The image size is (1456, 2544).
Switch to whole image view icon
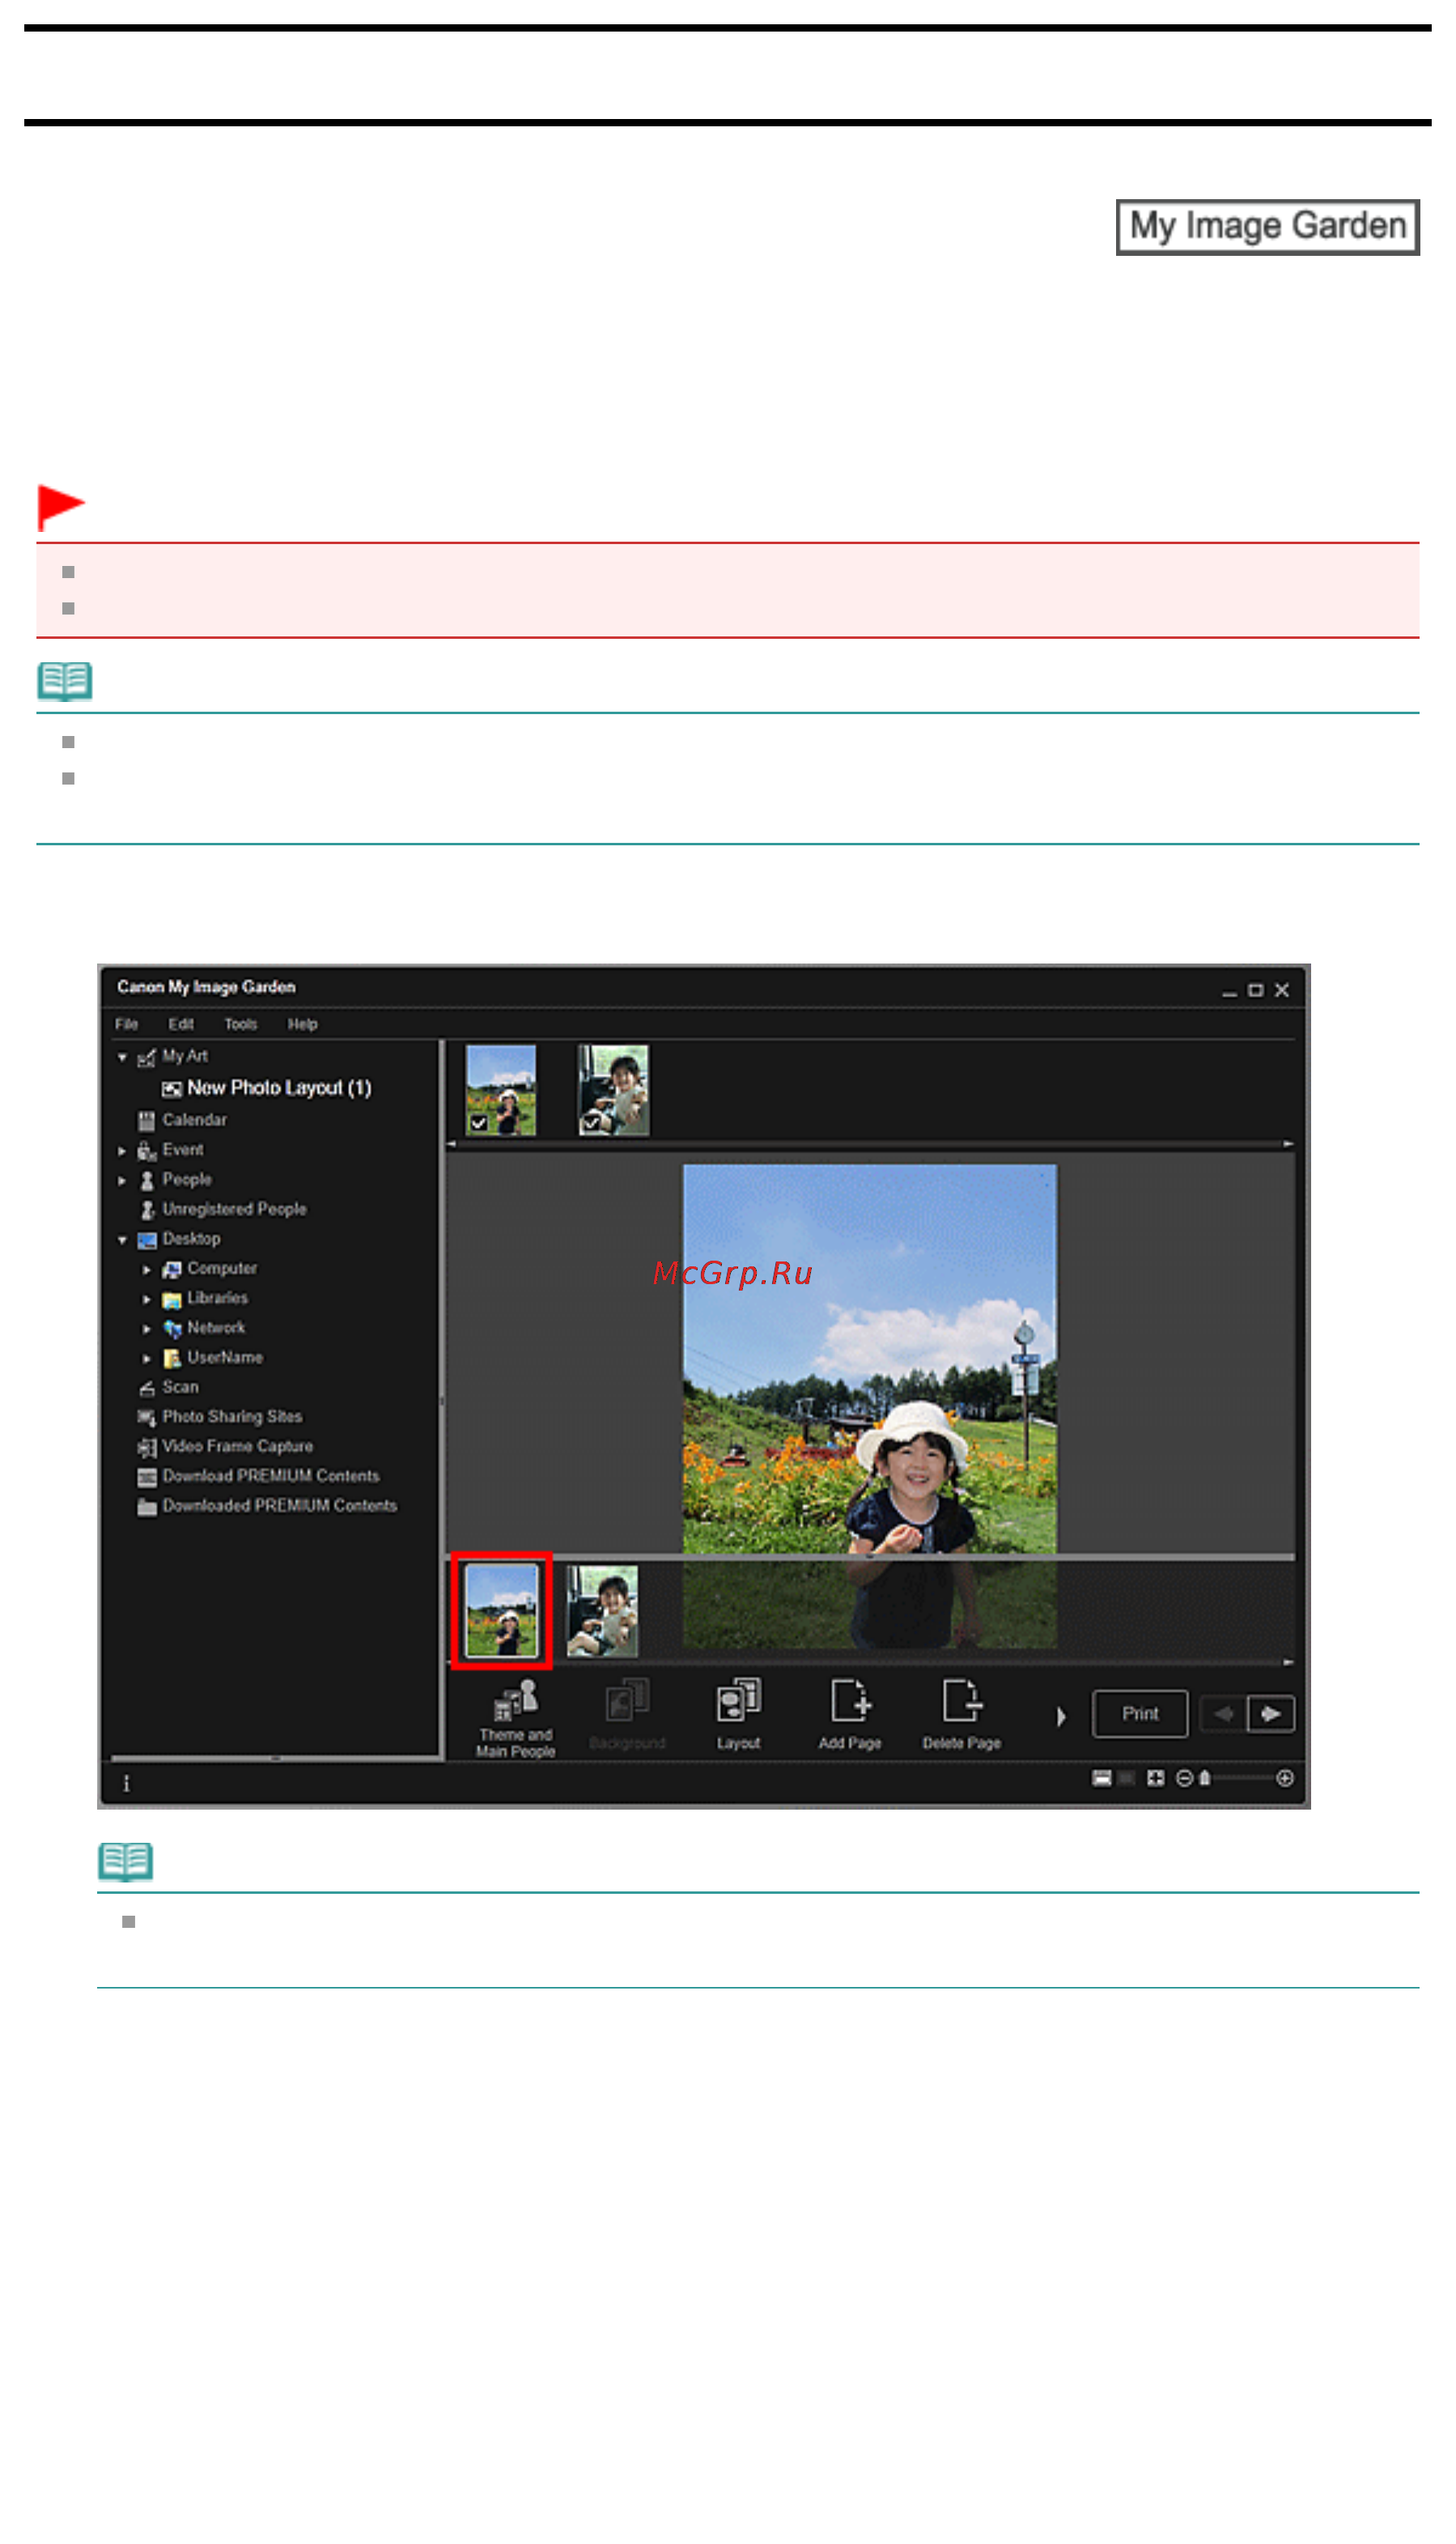[x=1155, y=1778]
